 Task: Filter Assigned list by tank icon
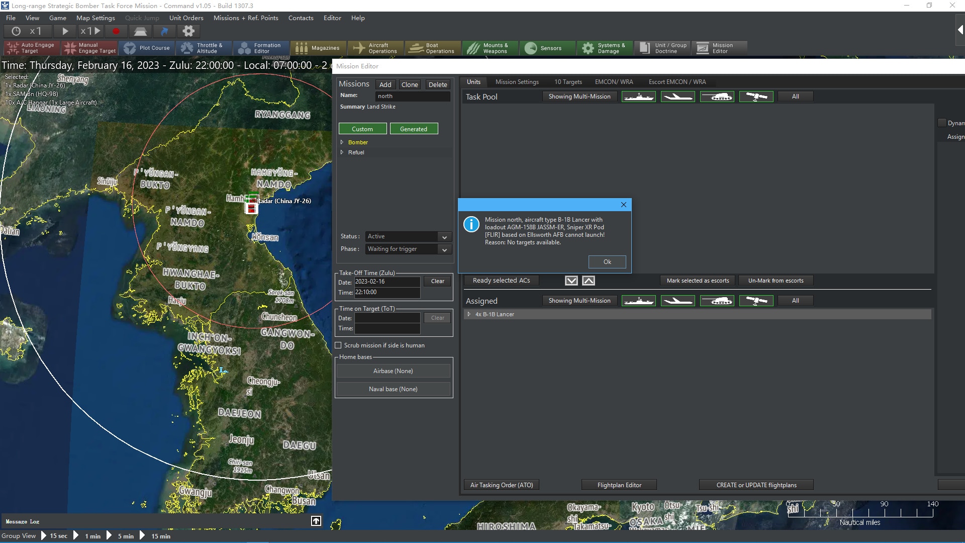point(717,301)
